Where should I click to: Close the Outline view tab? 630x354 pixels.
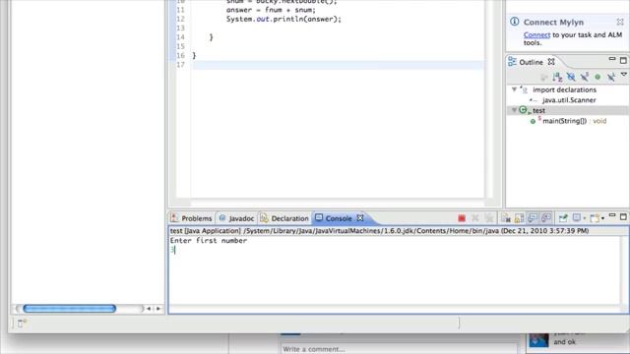[x=551, y=62]
